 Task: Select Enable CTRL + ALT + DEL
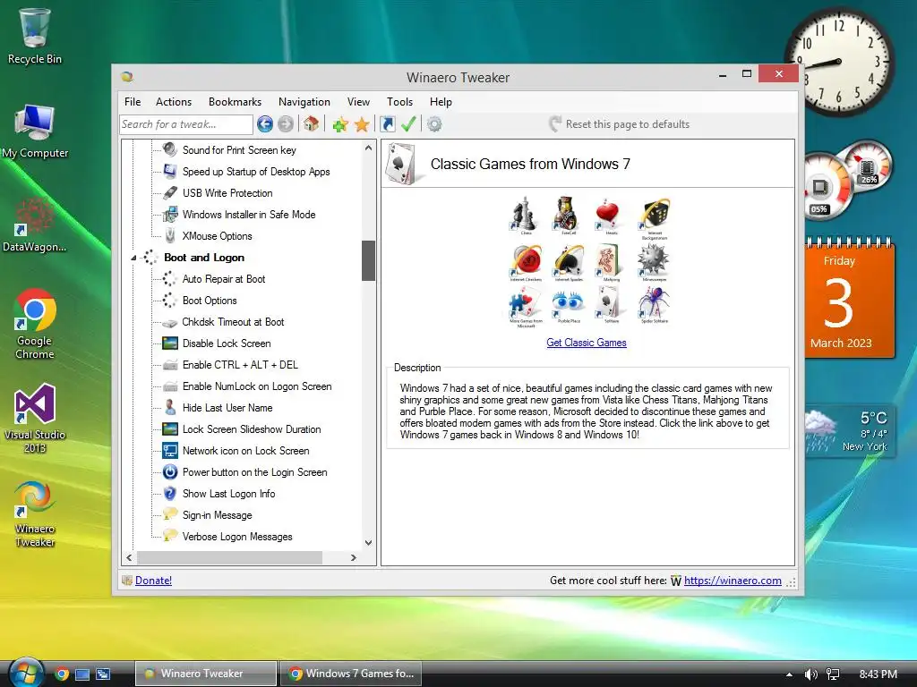(x=240, y=365)
